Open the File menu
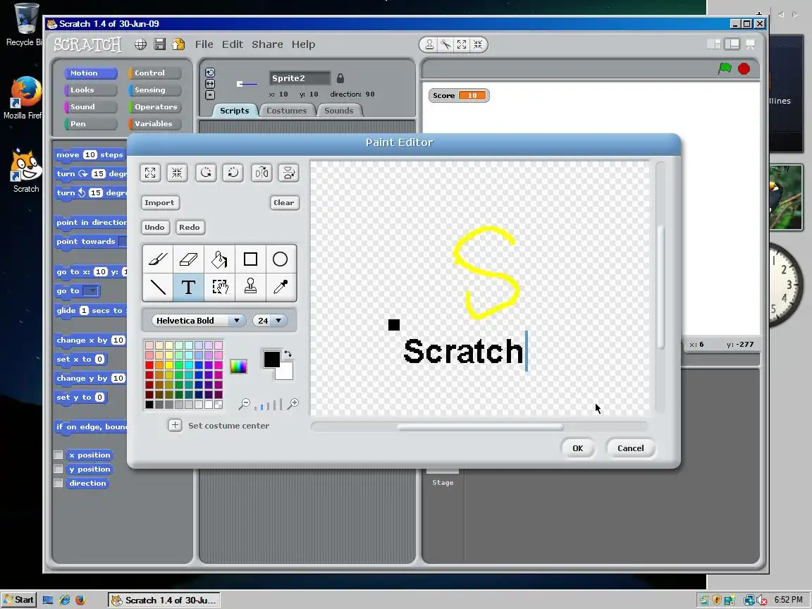Screen dimensions: 812x609 click(204, 44)
